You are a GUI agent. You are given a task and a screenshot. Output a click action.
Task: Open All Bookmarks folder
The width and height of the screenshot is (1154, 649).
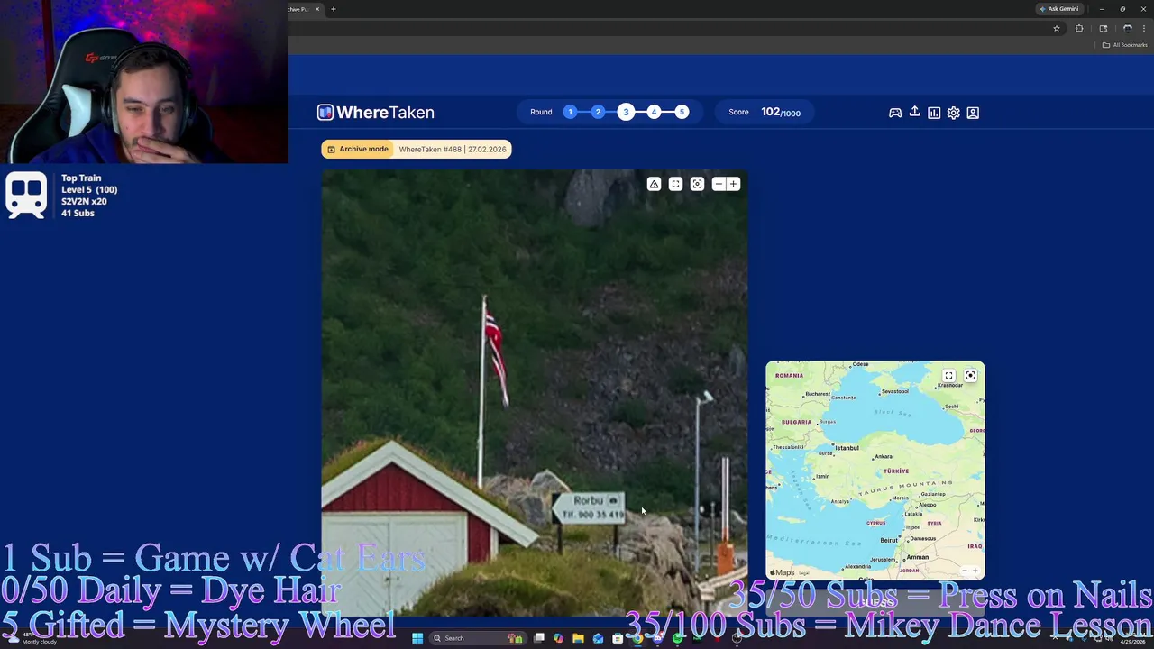[1125, 45]
